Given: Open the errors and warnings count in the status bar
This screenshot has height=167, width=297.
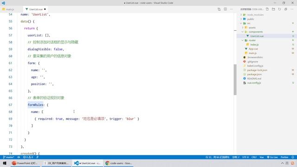Looking at the screenshot, I should click(28, 157).
